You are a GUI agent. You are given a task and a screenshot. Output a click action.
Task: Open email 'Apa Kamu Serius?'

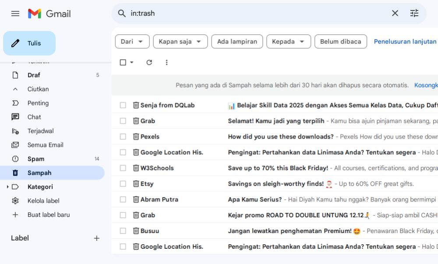(x=255, y=199)
